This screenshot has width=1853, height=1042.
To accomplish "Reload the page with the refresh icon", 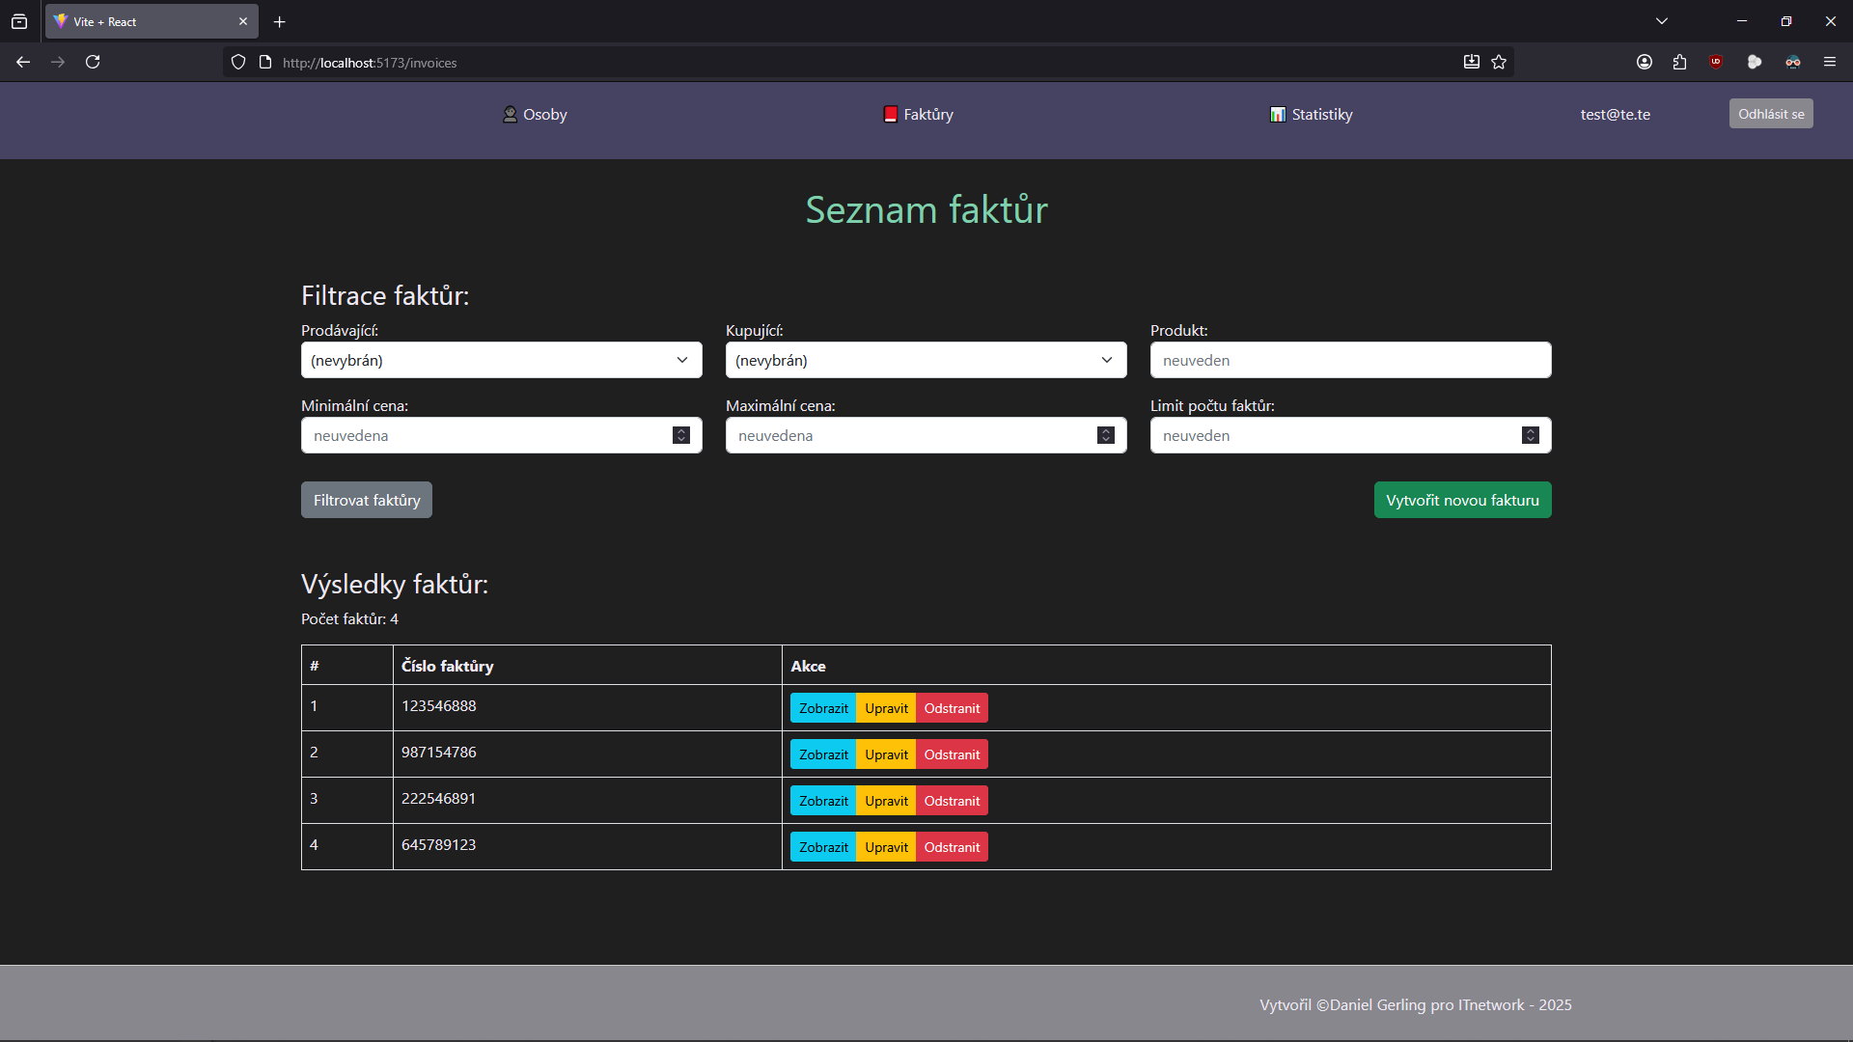I will [93, 62].
